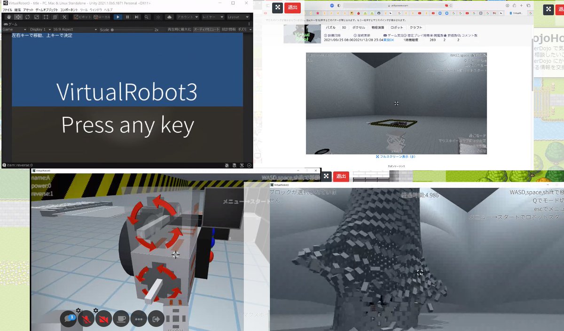The image size is (564, 331).
Task: Click the 物理演算 tag on unityroom page
Action: click(x=378, y=27)
